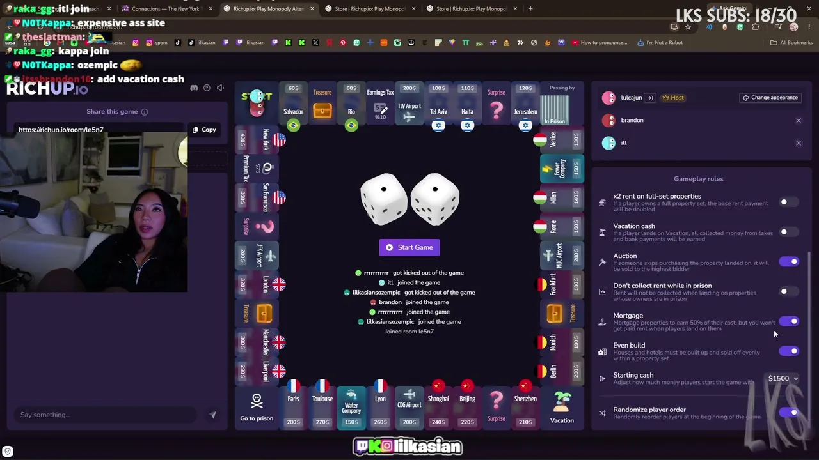Click "brandon joined the game" log entry
The height and width of the screenshot is (460, 819).
[x=409, y=302]
